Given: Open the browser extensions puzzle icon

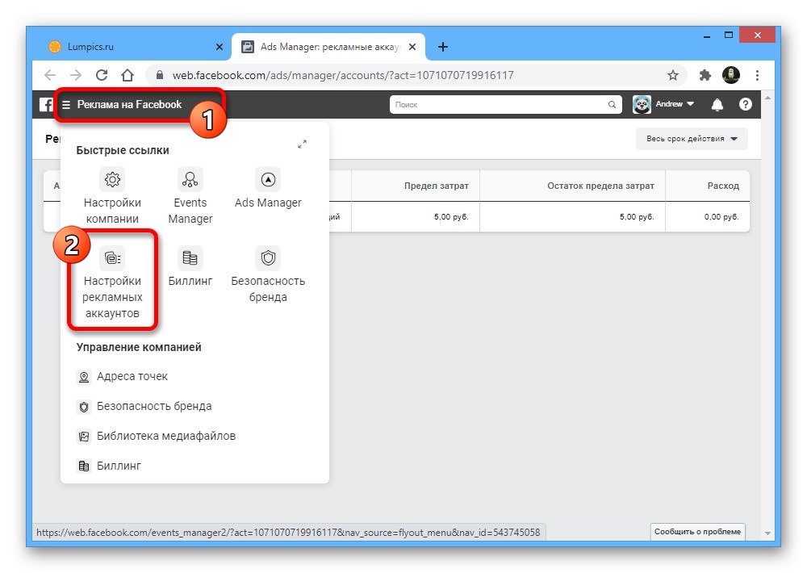Looking at the screenshot, I should pos(705,76).
